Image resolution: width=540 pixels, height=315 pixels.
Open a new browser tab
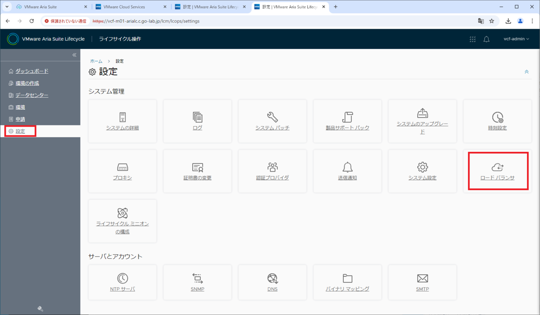coord(336,7)
